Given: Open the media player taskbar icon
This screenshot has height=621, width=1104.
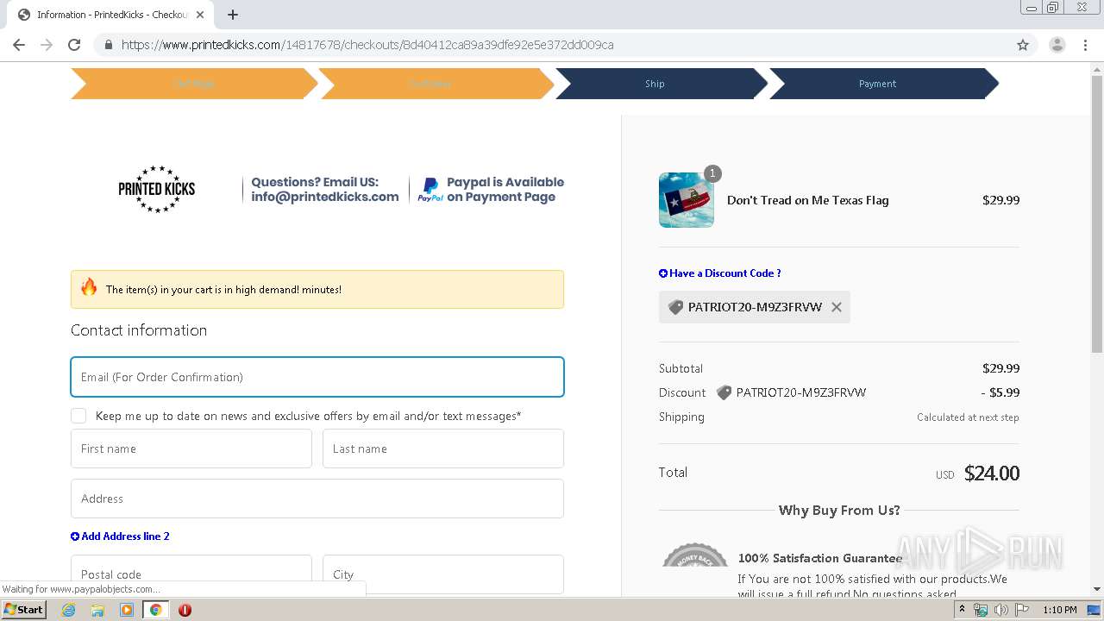Looking at the screenshot, I should point(127,610).
